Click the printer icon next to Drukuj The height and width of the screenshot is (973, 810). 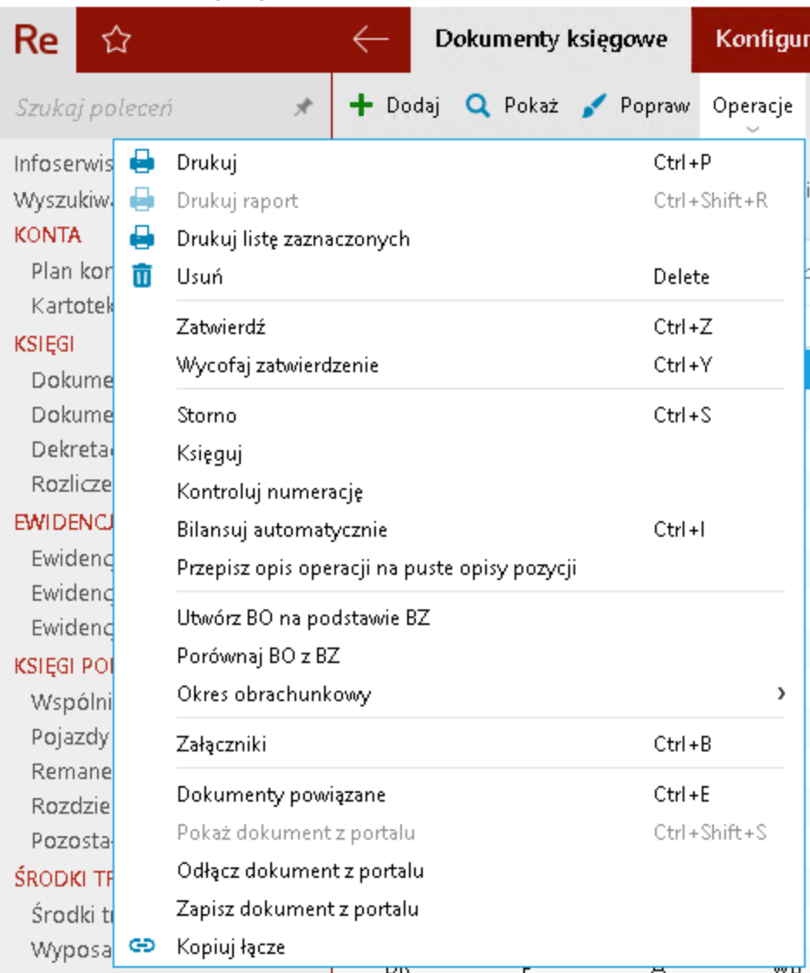pos(141,162)
